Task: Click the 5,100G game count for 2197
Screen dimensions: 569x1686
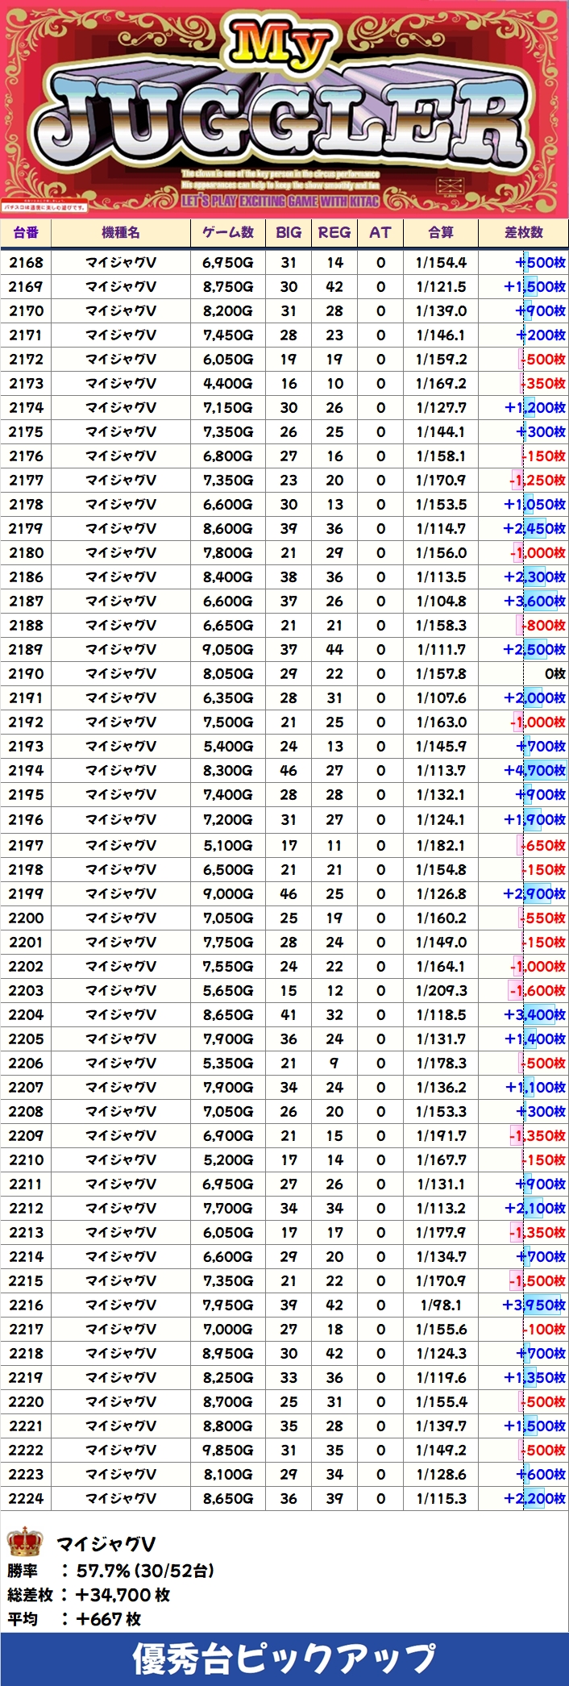Action: point(228,845)
